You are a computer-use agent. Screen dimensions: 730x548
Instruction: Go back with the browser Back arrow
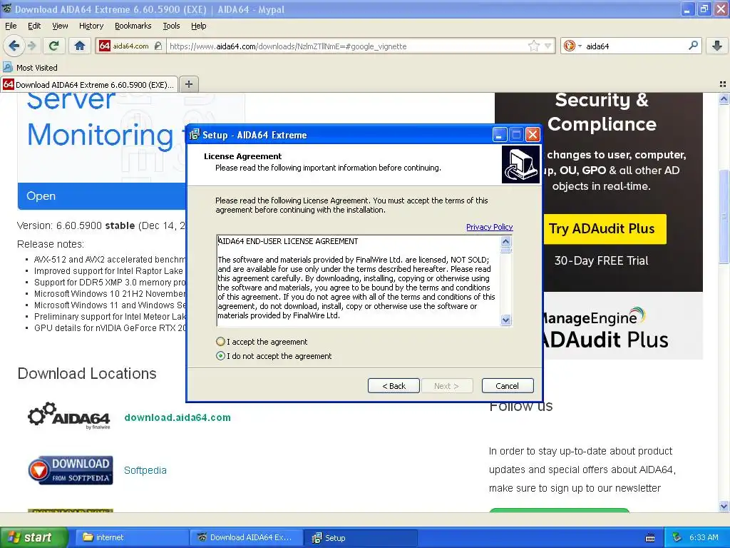14,46
